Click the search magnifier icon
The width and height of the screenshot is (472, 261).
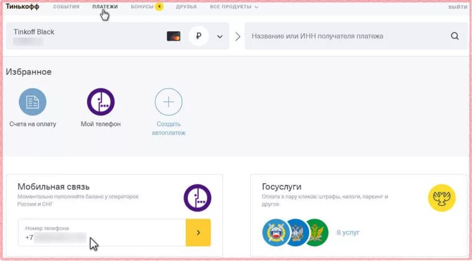455,36
